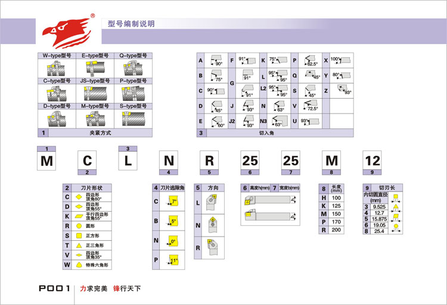The image size is (447, 305).
Task: Click the 55° parallelogram insert shape icon in row K
Action: [79, 216]
